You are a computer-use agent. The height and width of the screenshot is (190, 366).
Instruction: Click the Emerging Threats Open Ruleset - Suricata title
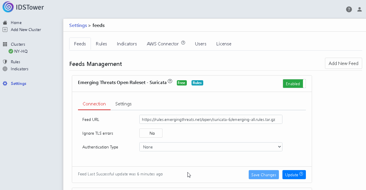click(x=122, y=83)
